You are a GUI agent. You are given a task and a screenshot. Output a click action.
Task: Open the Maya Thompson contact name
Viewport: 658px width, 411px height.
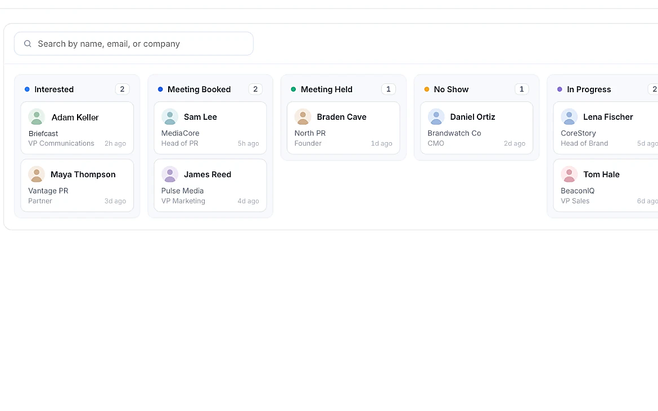pyautogui.click(x=83, y=174)
